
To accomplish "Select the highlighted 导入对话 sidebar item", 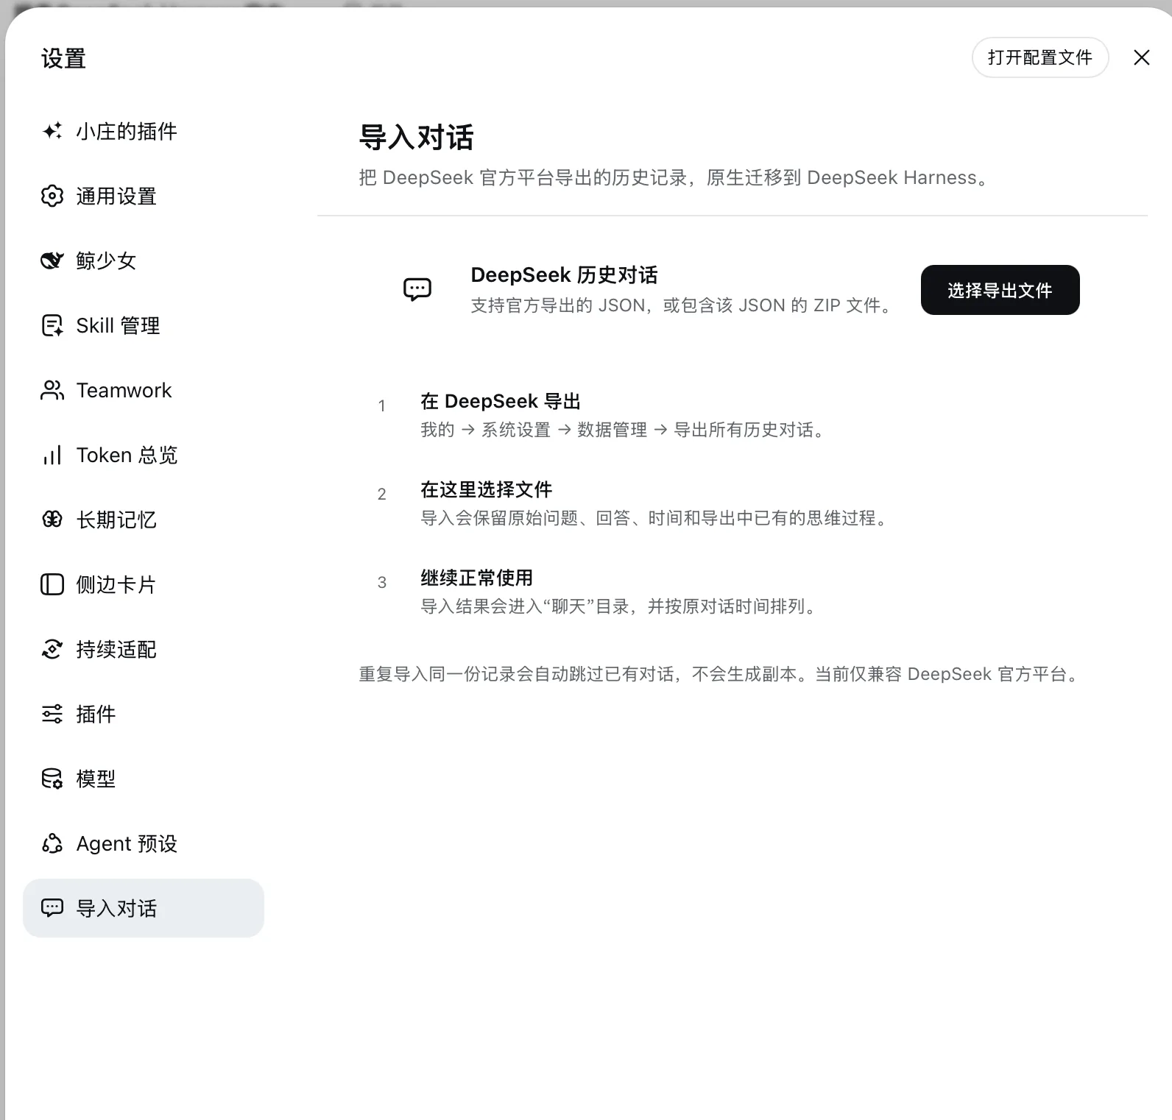I will coord(144,908).
